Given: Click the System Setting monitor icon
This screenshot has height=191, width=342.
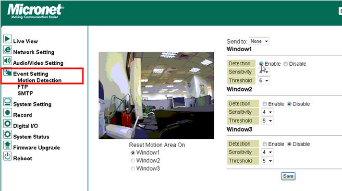Looking at the screenshot, I should (x=7, y=102).
